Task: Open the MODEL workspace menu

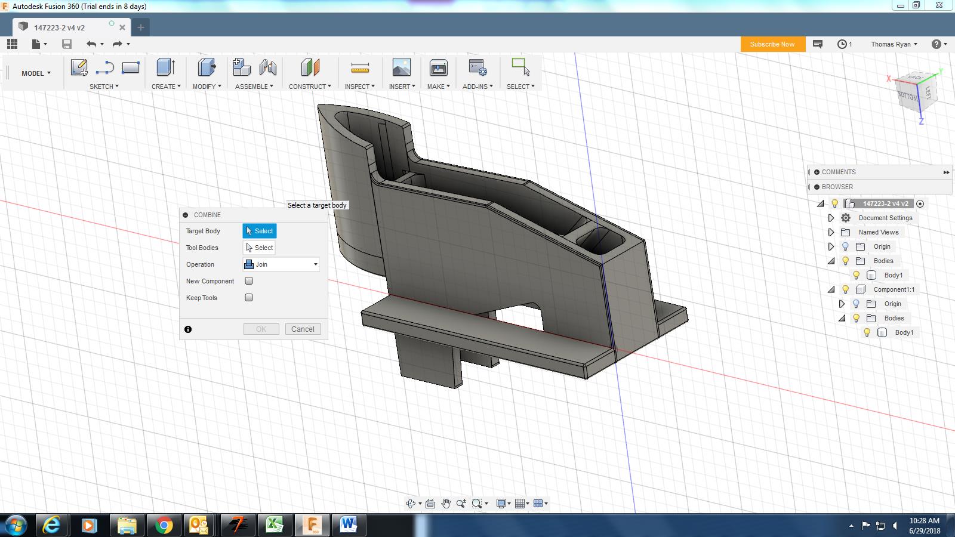Action: click(x=36, y=73)
